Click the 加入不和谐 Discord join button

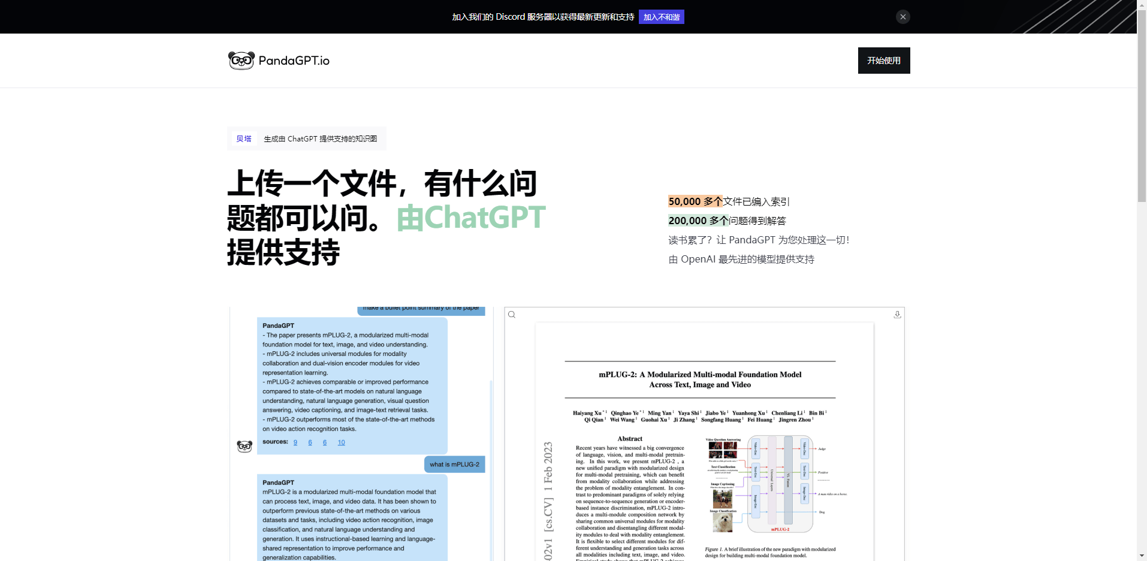click(661, 17)
